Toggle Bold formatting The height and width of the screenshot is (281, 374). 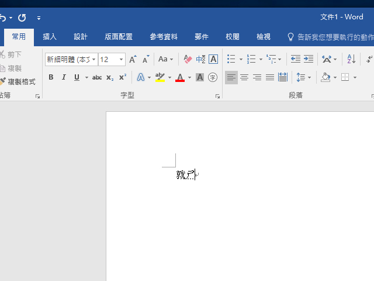51,77
